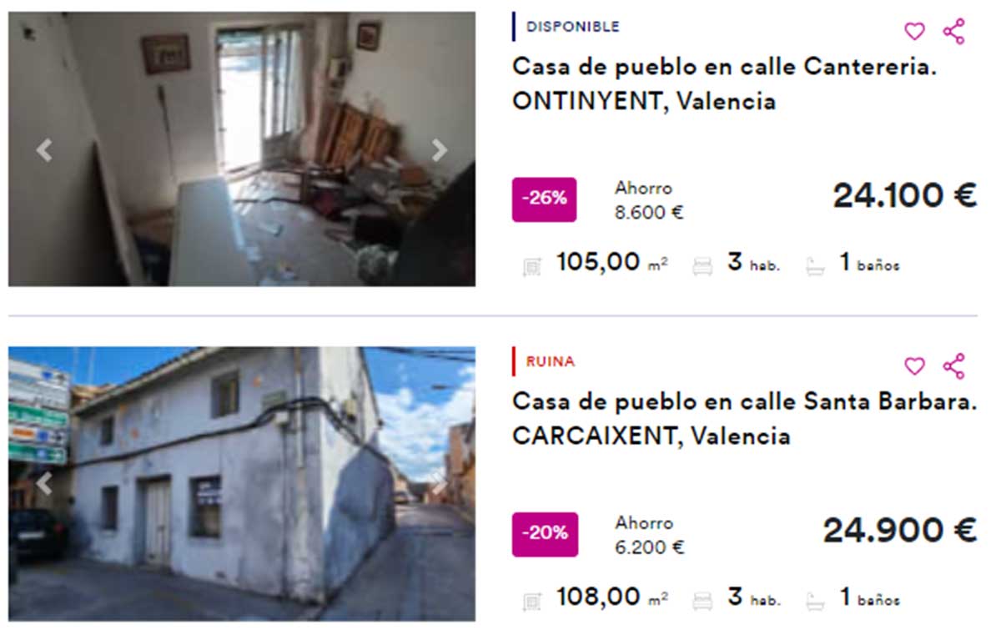Favorite the Ontinyent house with heart icon
The height and width of the screenshot is (635, 1001).
point(915,32)
